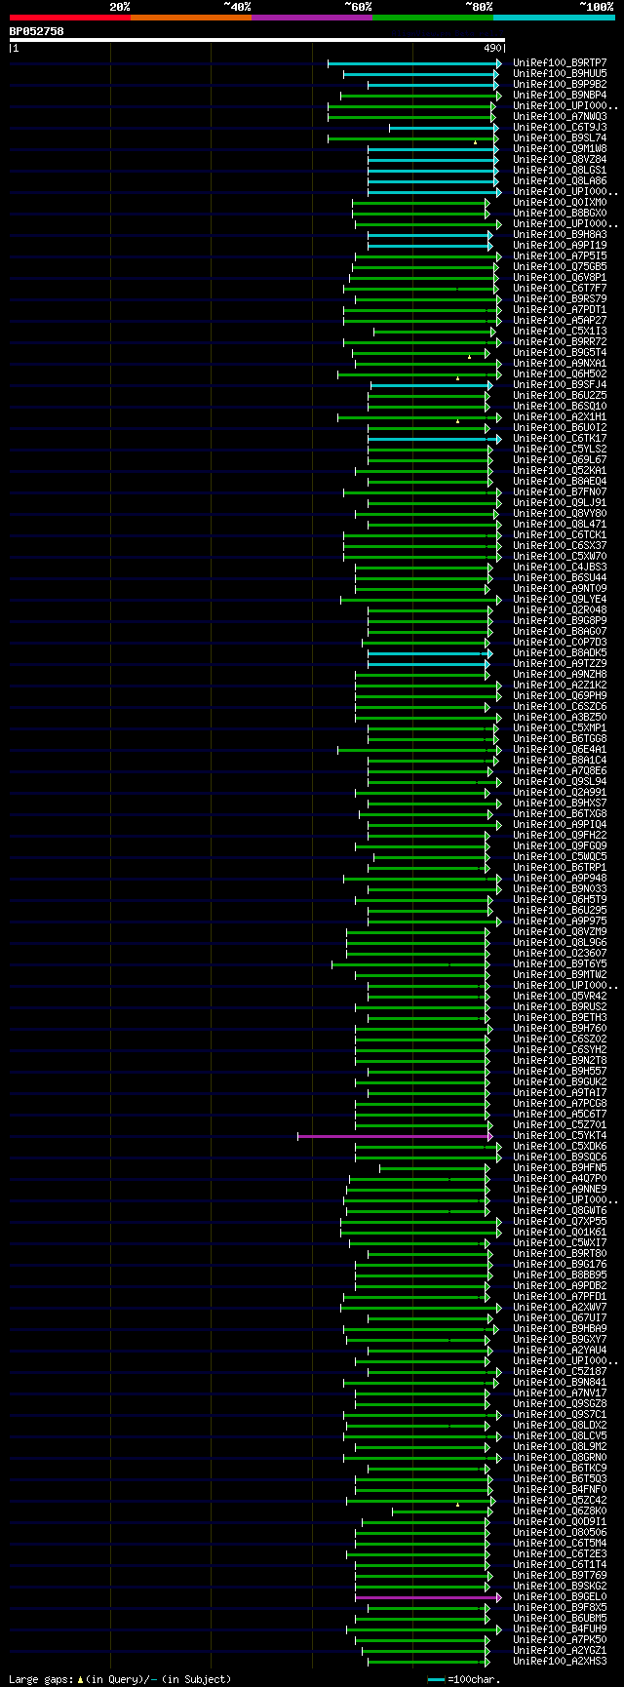Click the UniRef100_A7P5I5 label
The height and width of the screenshot is (1687, 624).
[x=560, y=255]
